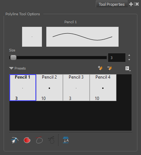
Task: Click the New Pencil Preset icon
Action: tap(100, 68)
